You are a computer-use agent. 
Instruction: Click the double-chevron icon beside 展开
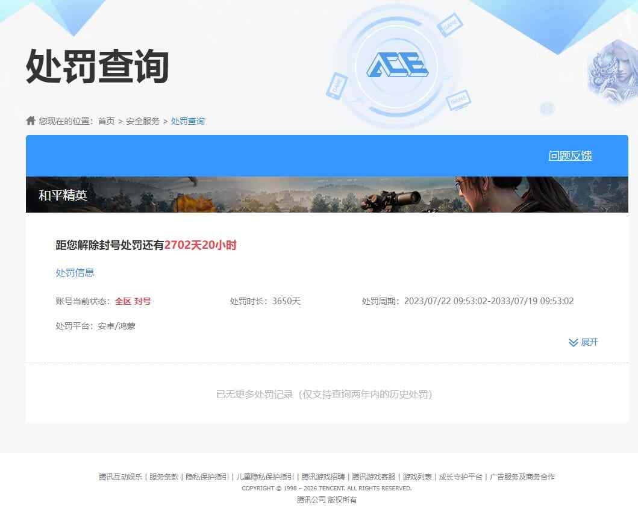click(572, 342)
